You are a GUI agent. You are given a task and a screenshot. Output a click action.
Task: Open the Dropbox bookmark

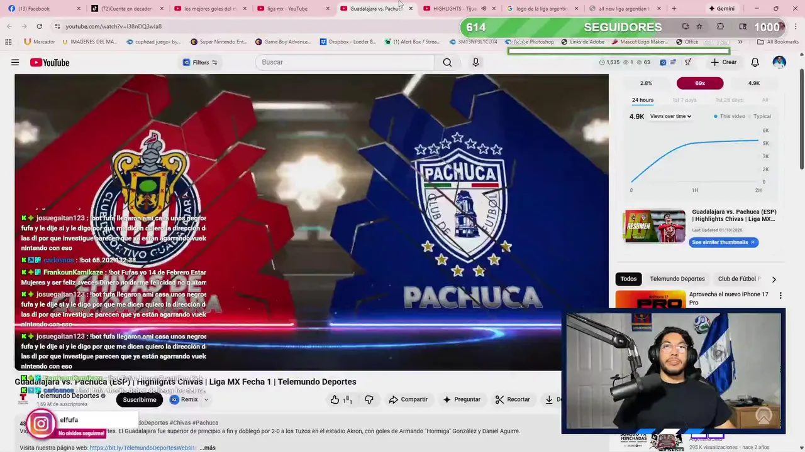348,42
